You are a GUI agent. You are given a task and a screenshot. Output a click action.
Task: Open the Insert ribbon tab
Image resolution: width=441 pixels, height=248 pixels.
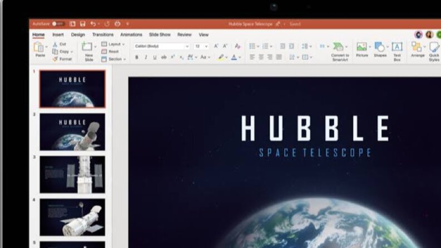coord(58,34)
